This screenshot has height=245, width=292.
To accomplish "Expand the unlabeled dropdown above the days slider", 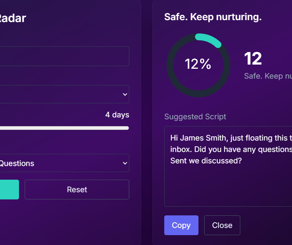I will (x=61, y=94).
